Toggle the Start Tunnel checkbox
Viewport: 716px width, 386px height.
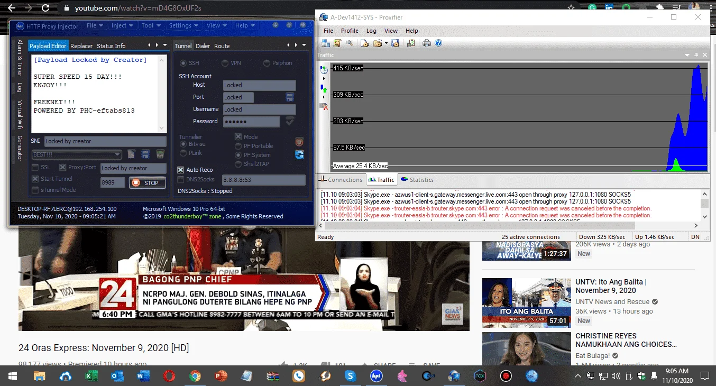pyautogui.click(x=35, y=179)
